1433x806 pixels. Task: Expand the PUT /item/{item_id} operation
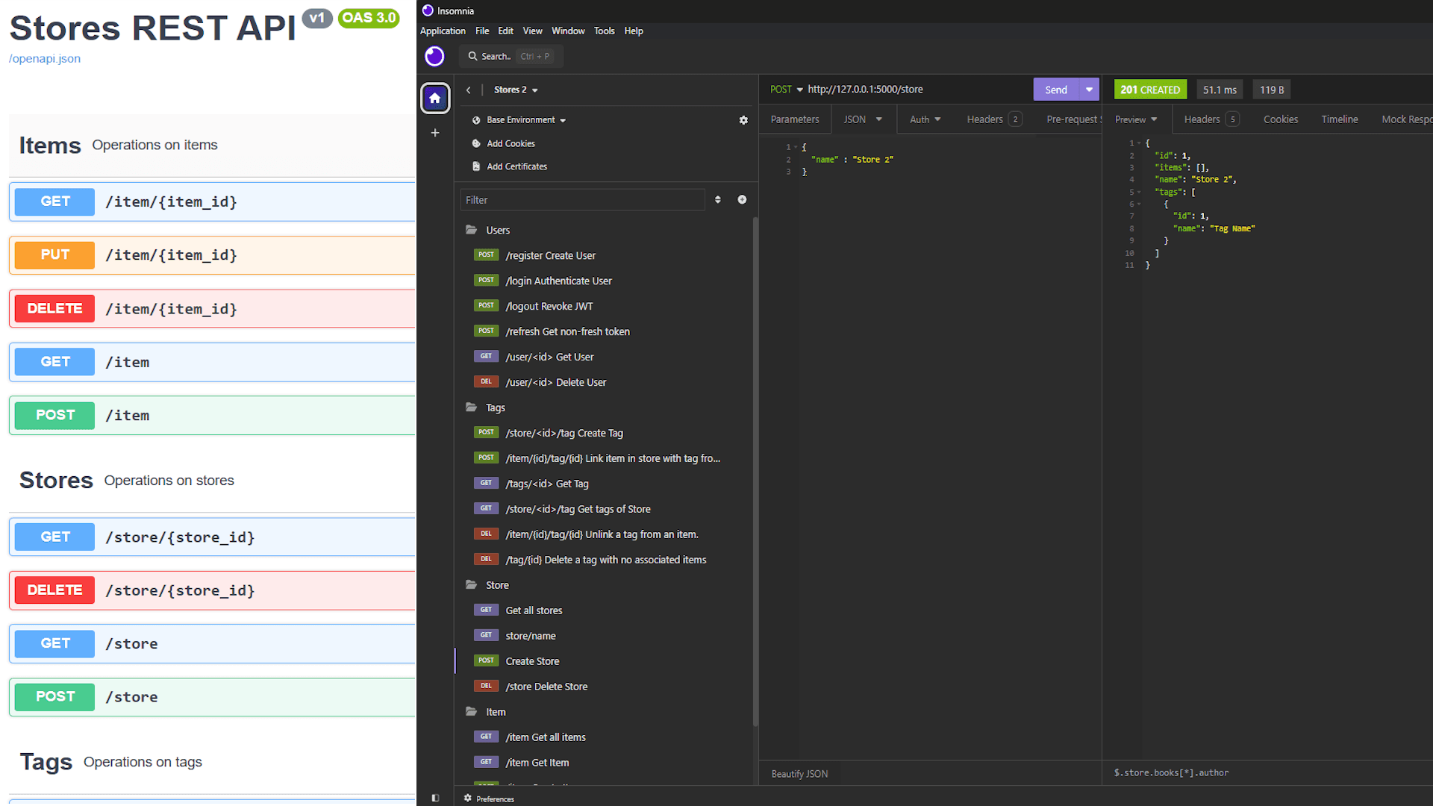[213, 255]
